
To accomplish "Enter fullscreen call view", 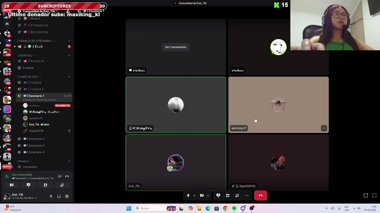I will coord(374,196).
